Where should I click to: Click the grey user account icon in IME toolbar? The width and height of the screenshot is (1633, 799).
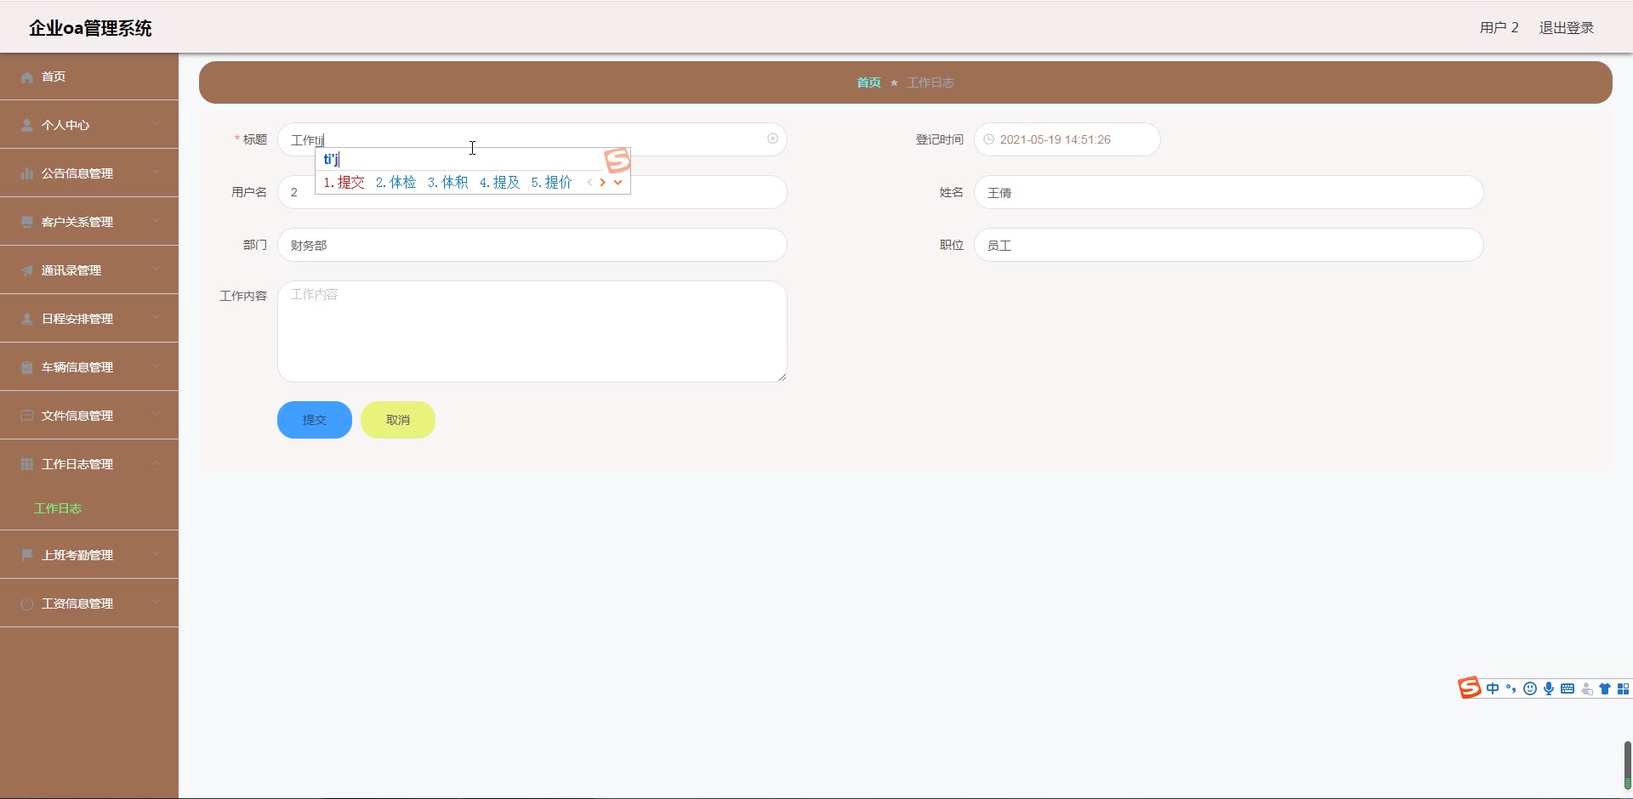point(1586,689)
